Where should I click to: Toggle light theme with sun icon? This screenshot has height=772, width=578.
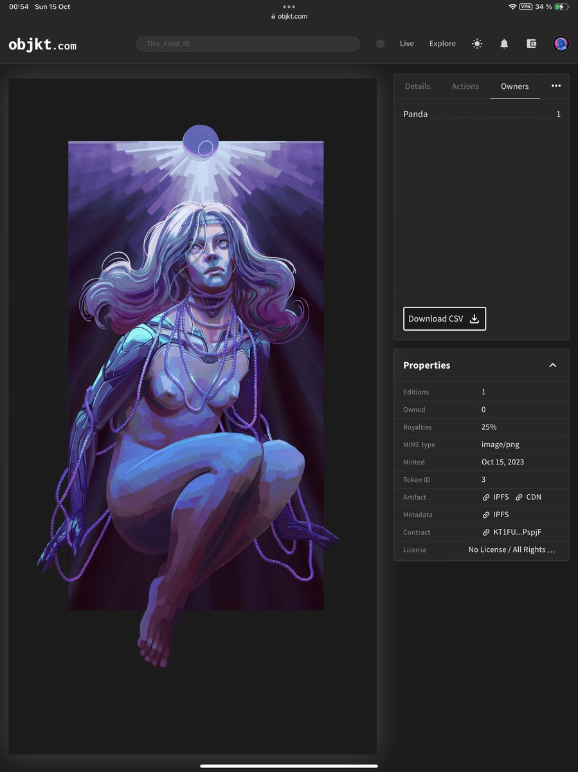(477, 44)
